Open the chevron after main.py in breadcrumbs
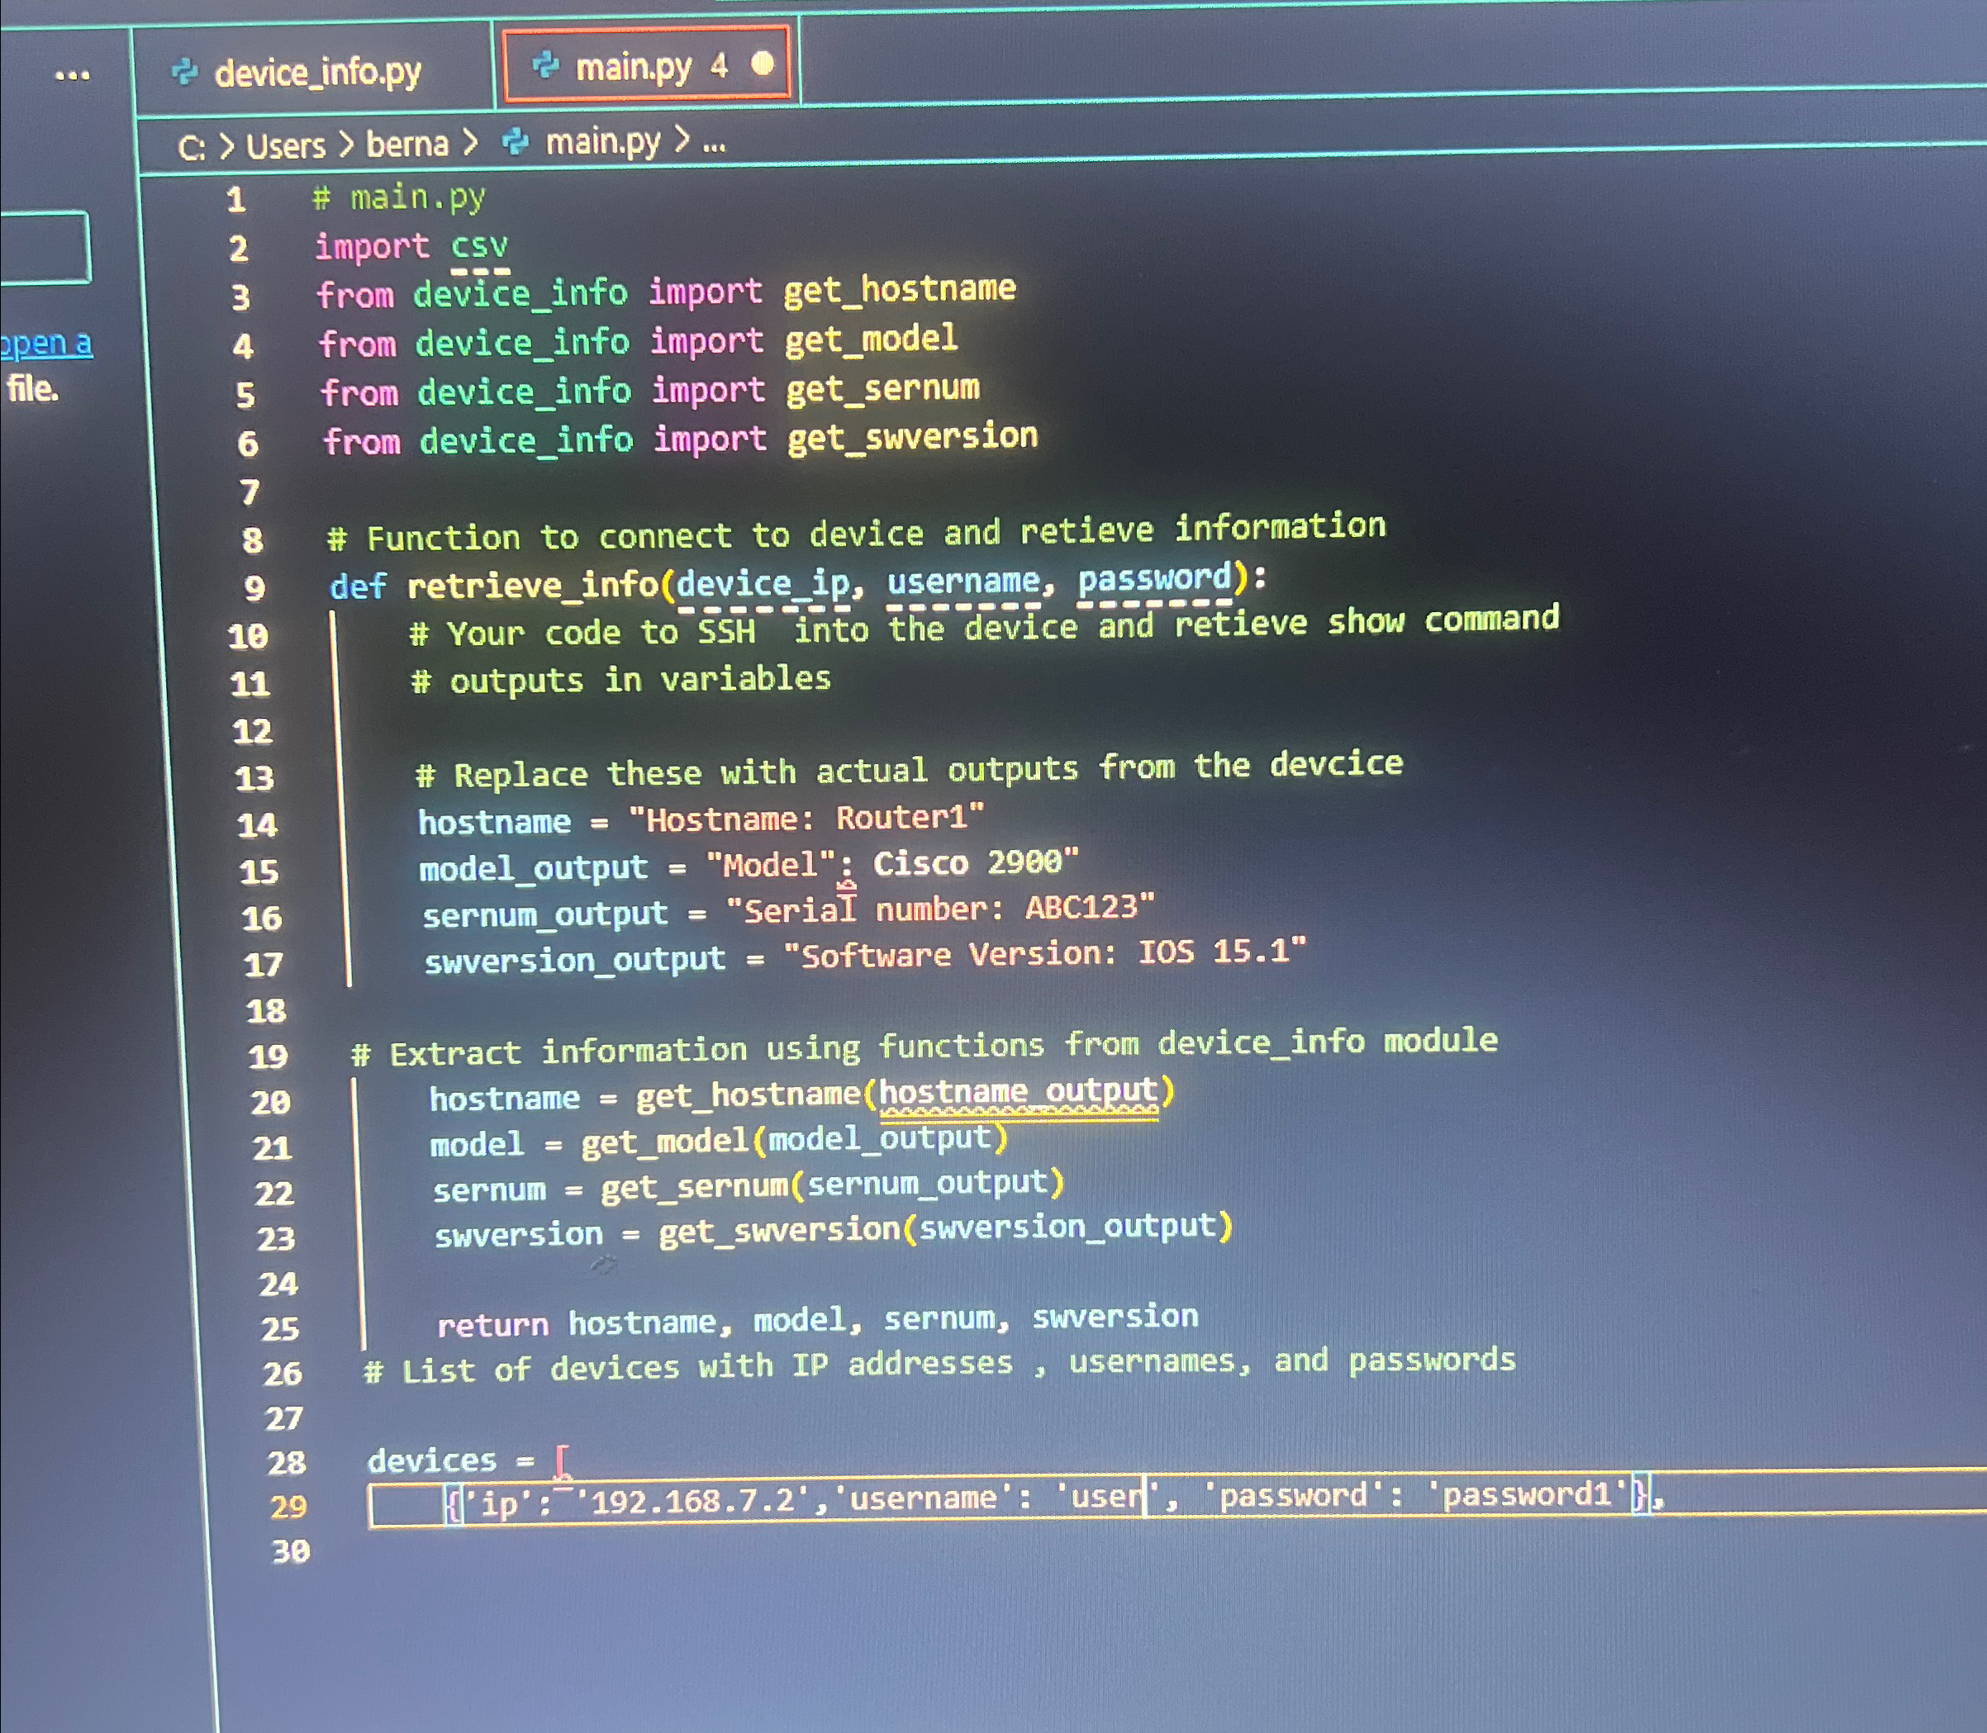 [684, 142]
